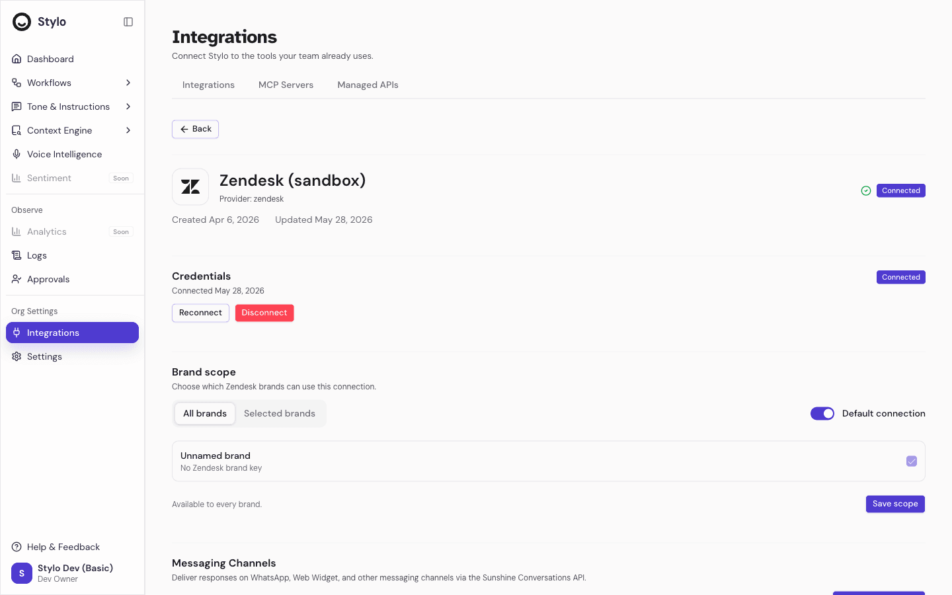Collapse the sidebar panel icon

coord(128,22)
